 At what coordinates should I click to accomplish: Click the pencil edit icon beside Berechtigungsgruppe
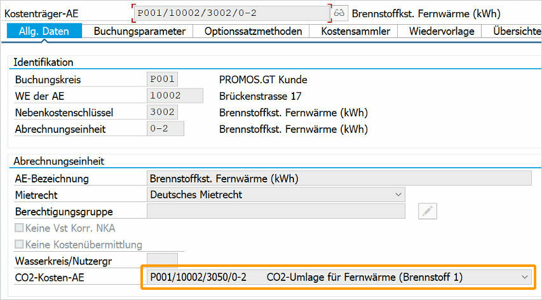427,211
